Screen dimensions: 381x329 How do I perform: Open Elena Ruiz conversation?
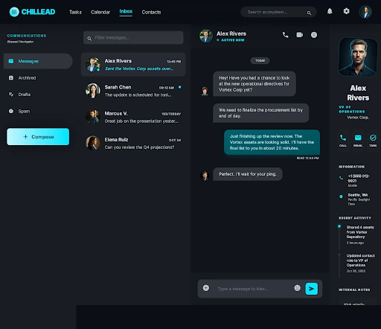coord(133,143)
